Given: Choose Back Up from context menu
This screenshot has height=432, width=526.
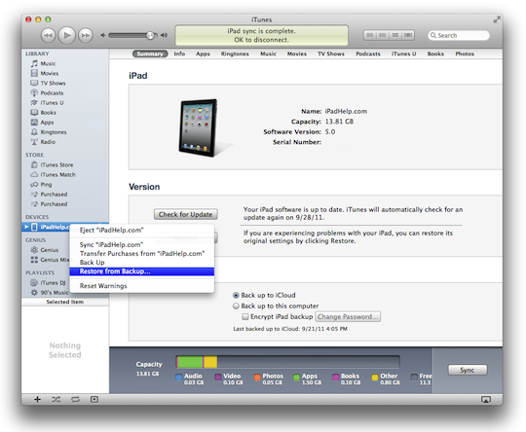Looking at the screenshot, I should 142,263.
